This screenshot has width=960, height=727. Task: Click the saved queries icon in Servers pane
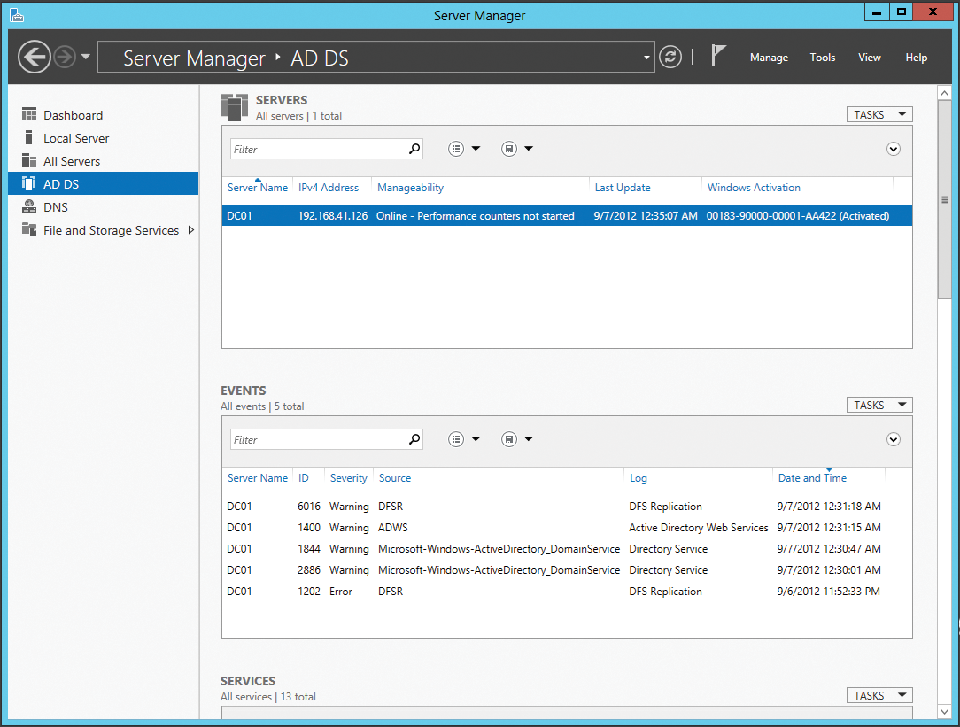pyautogui.click(x=509, y=148)
